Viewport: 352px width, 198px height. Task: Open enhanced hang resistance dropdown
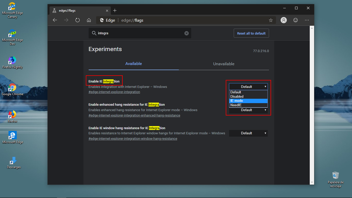248,110
